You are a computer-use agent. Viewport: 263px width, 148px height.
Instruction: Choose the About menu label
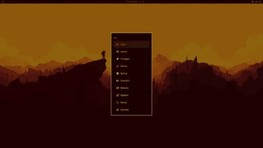coord(124,102)
